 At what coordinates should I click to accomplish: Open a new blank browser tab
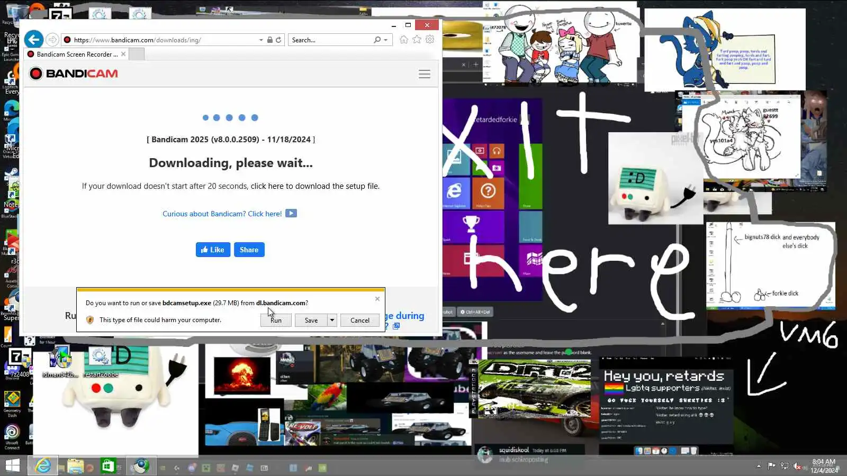tap(137, 54)
